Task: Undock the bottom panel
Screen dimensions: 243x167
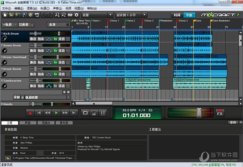Action: pos(233,123)
